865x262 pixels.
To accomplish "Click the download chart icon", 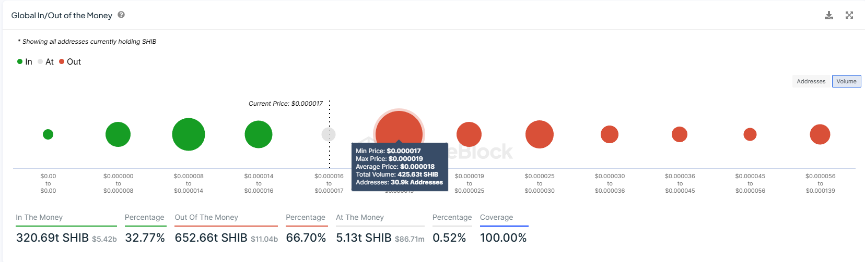I will point(829,15).
